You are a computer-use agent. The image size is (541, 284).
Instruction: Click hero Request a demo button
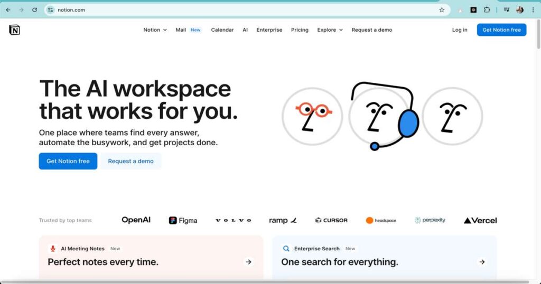pos(131,161)
